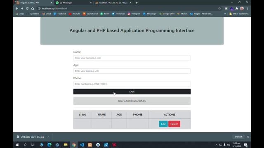Click the address bar URL
This screenshot has height=148, width=264.
[x=54, y=9]
